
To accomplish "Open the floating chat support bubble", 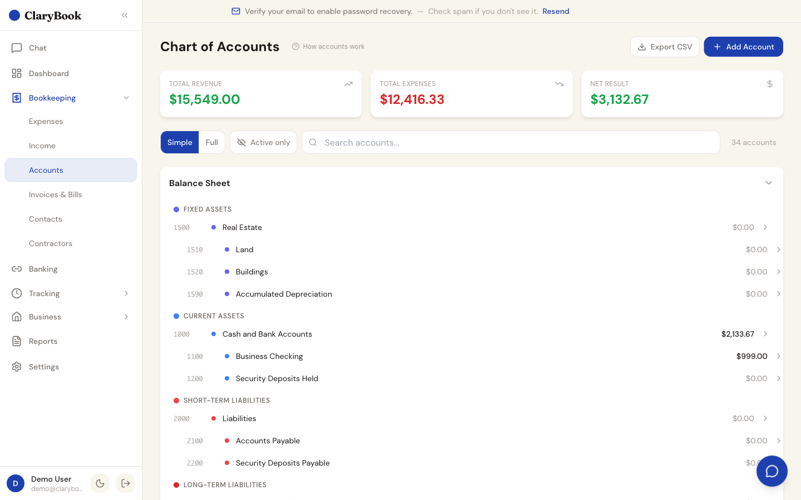I will click(x=772, y=471).
